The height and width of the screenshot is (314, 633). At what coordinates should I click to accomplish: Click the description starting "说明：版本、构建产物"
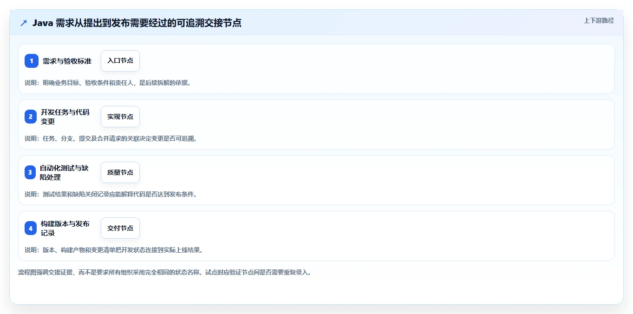(114, 250)
